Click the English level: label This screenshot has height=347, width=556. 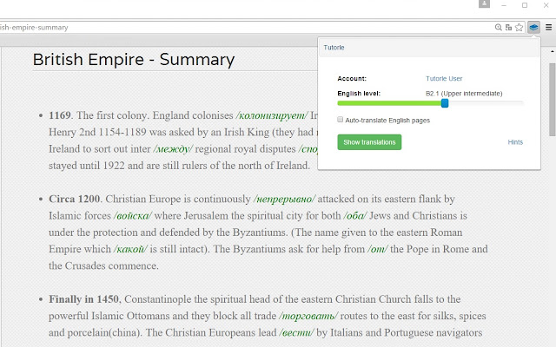tap(359, 94)
